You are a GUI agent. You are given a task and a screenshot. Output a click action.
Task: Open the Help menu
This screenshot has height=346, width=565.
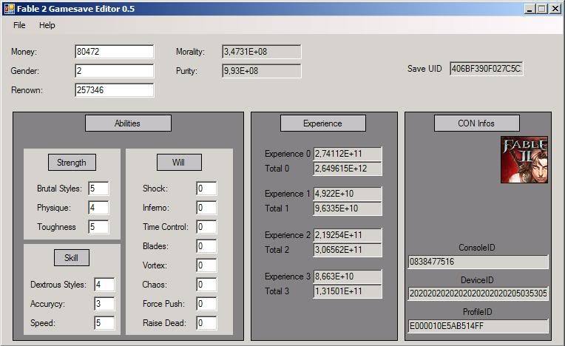[x=47, y=25]
